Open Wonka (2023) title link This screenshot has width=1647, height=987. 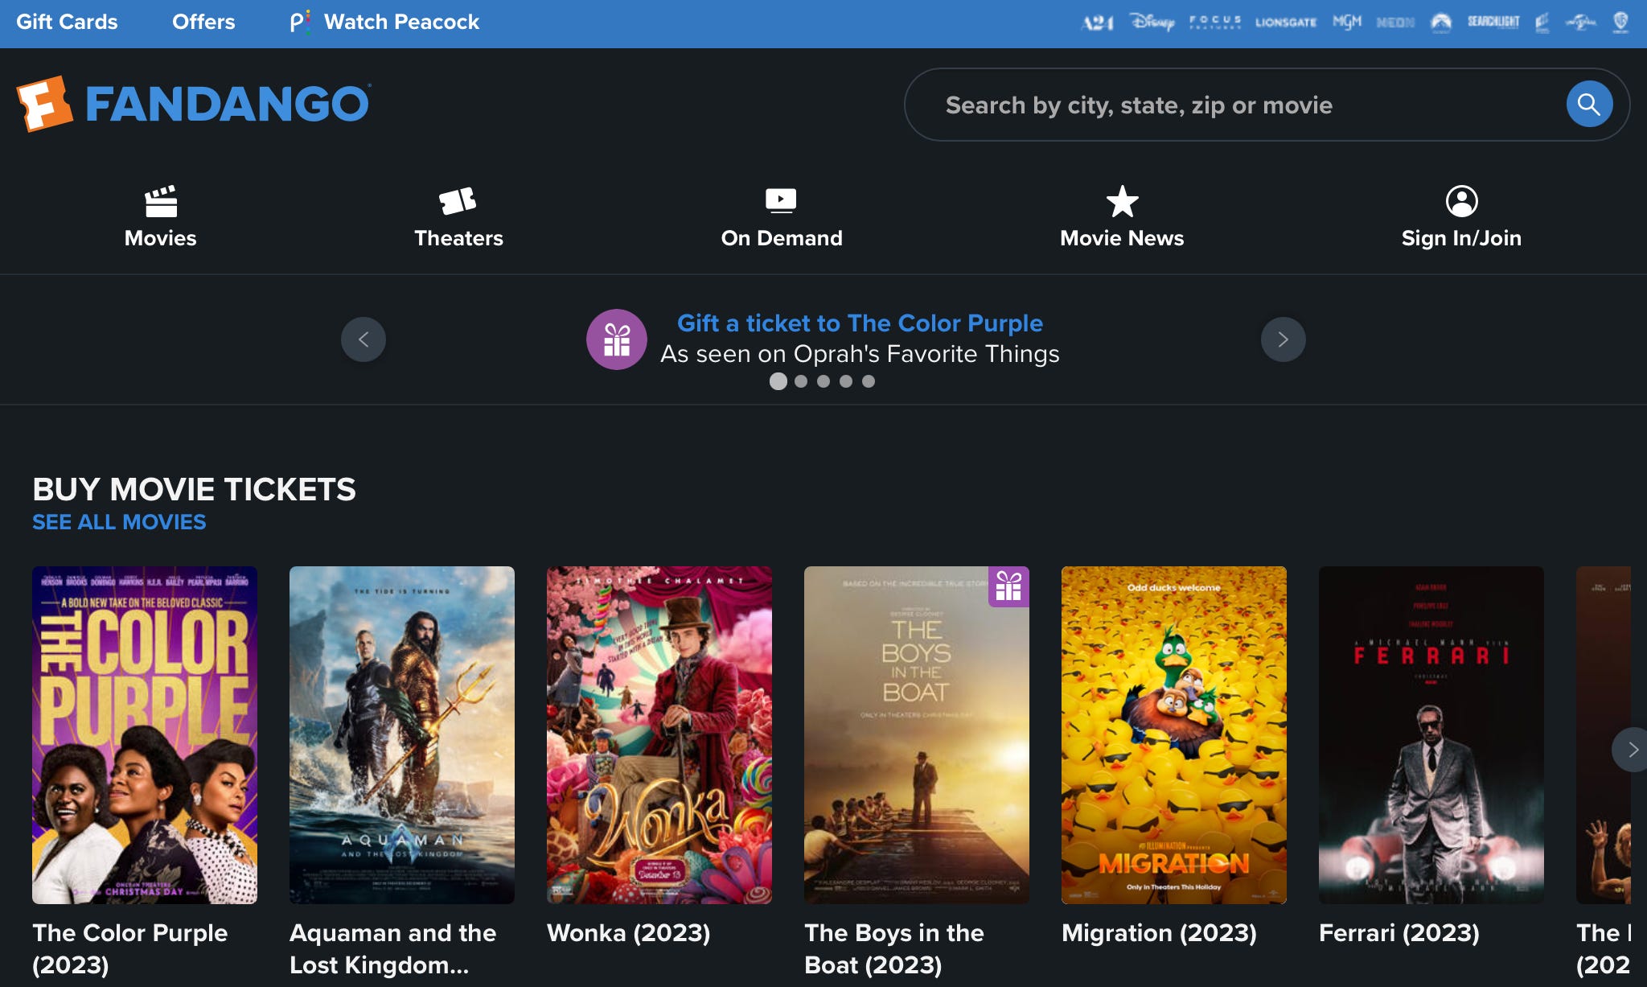[x=628, y=933]
